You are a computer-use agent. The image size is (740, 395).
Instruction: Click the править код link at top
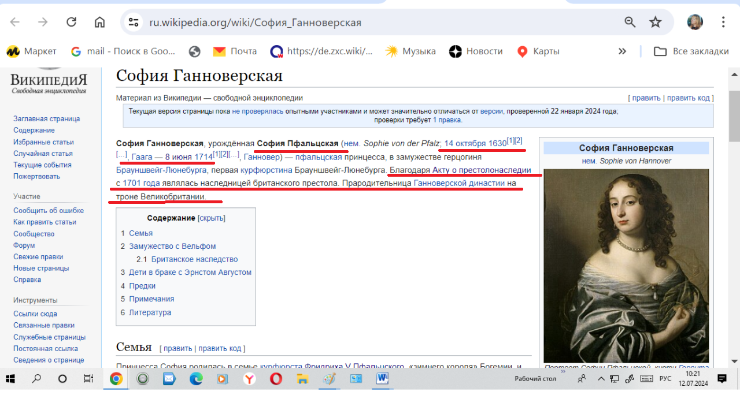pyautogui.click(x=688, y=98)
